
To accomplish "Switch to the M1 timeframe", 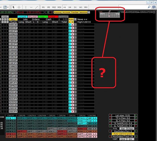I will point(43,7).
